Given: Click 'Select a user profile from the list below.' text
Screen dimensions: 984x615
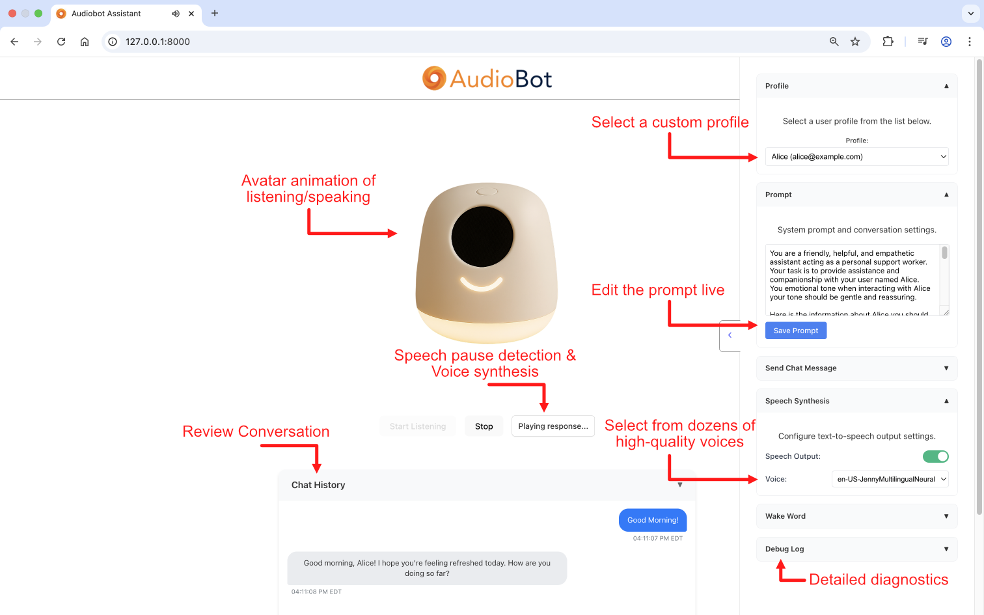Looking at the screenshot, I should 856,121.
